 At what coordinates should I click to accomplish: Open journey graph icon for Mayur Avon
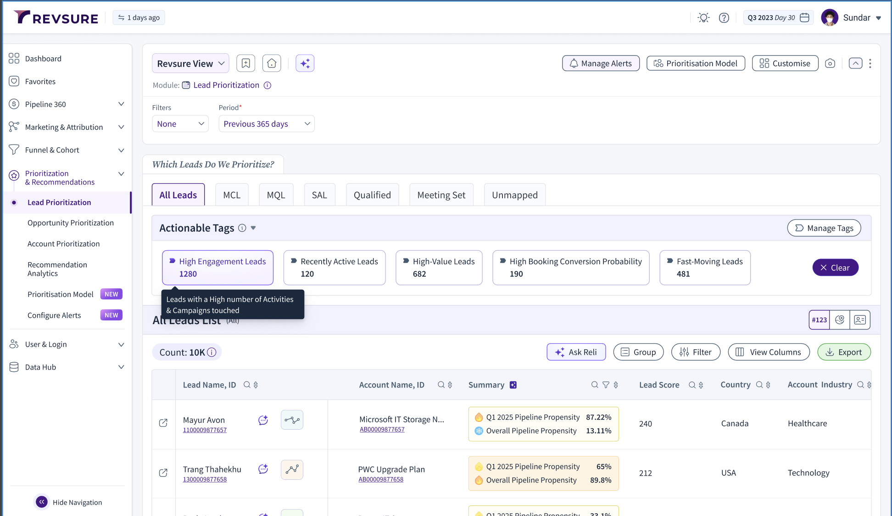coord(292,420)
